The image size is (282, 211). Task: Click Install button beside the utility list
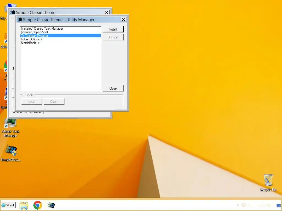coord(113,29)
